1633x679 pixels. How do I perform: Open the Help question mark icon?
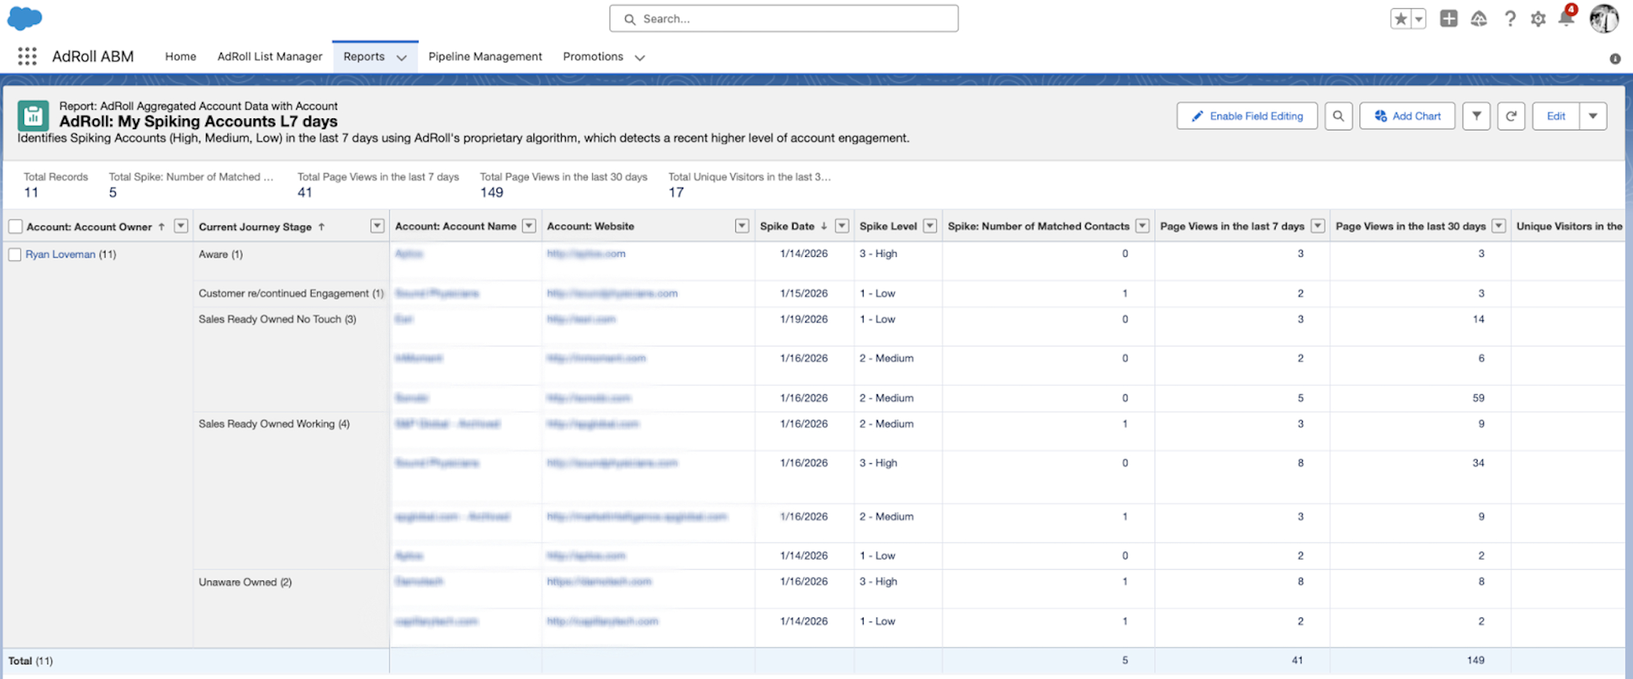pyautogui.click(x=1510, y=19)
